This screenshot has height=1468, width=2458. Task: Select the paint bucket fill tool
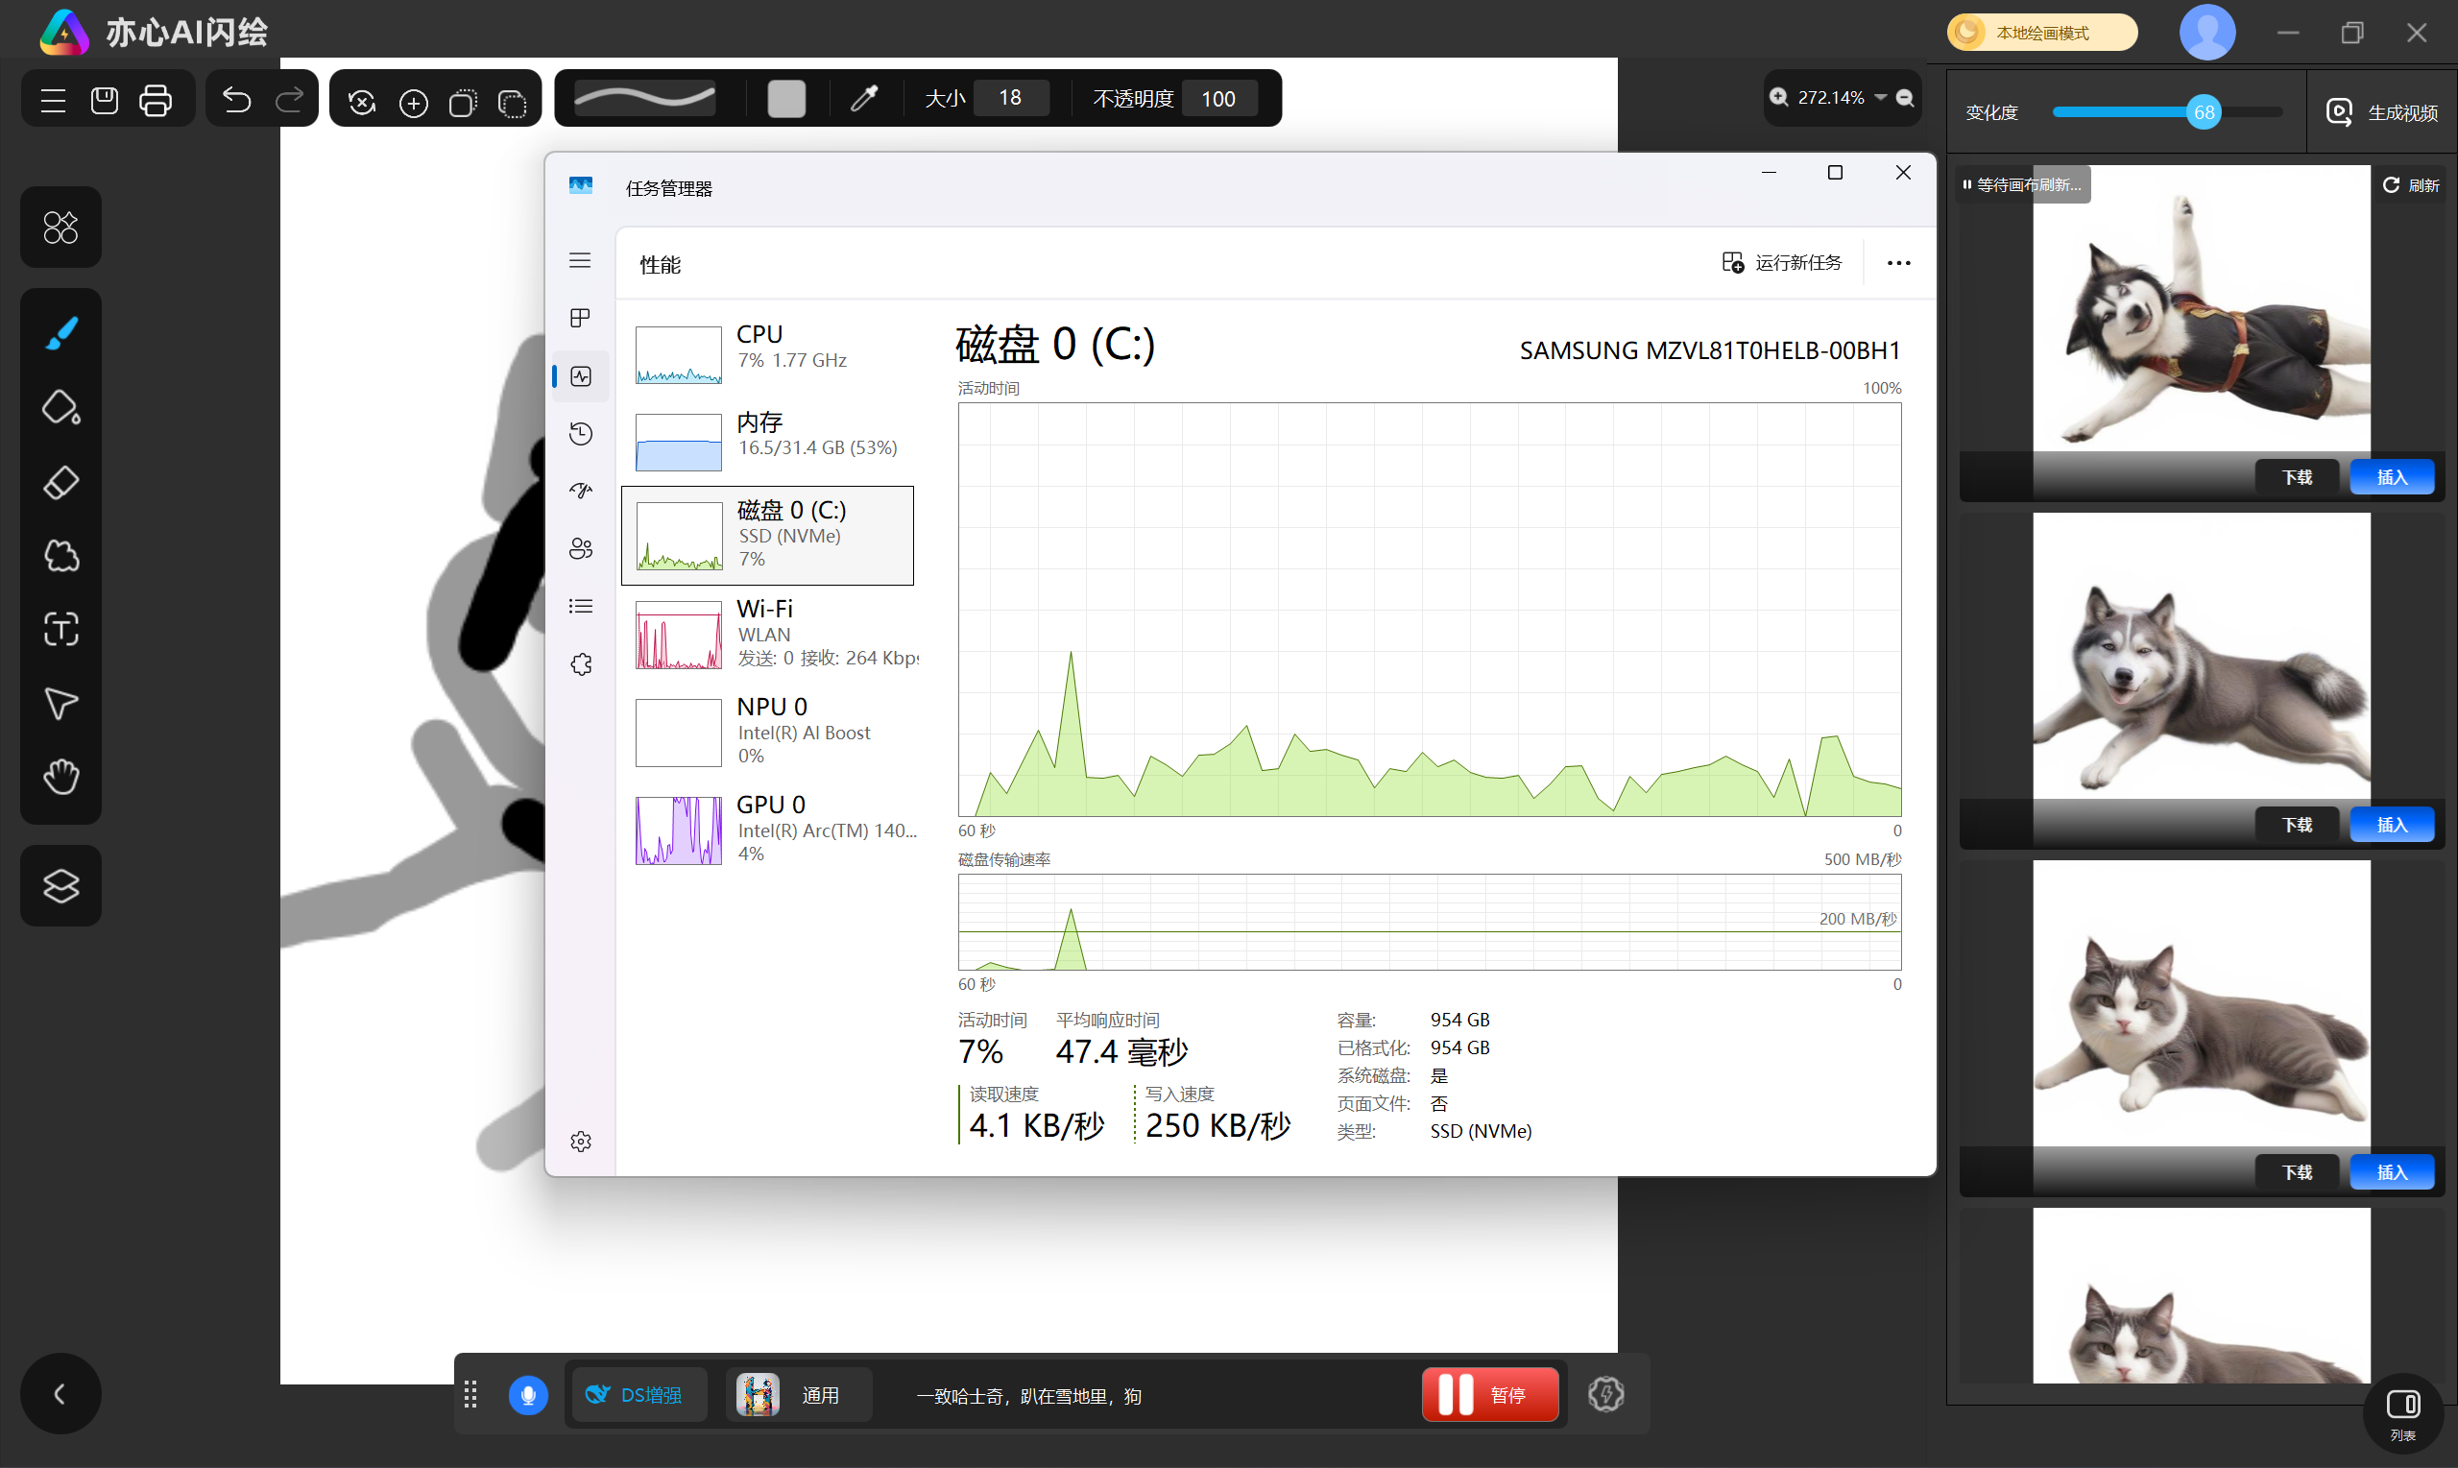61,407
